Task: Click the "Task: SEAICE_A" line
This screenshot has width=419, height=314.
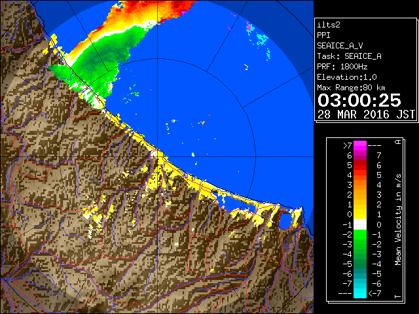Action: (349, 56)
